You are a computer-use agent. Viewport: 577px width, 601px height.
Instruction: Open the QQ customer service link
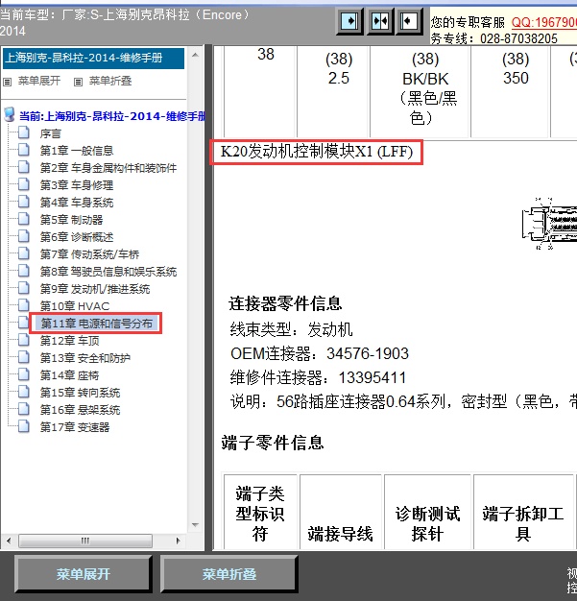point(544,22)
